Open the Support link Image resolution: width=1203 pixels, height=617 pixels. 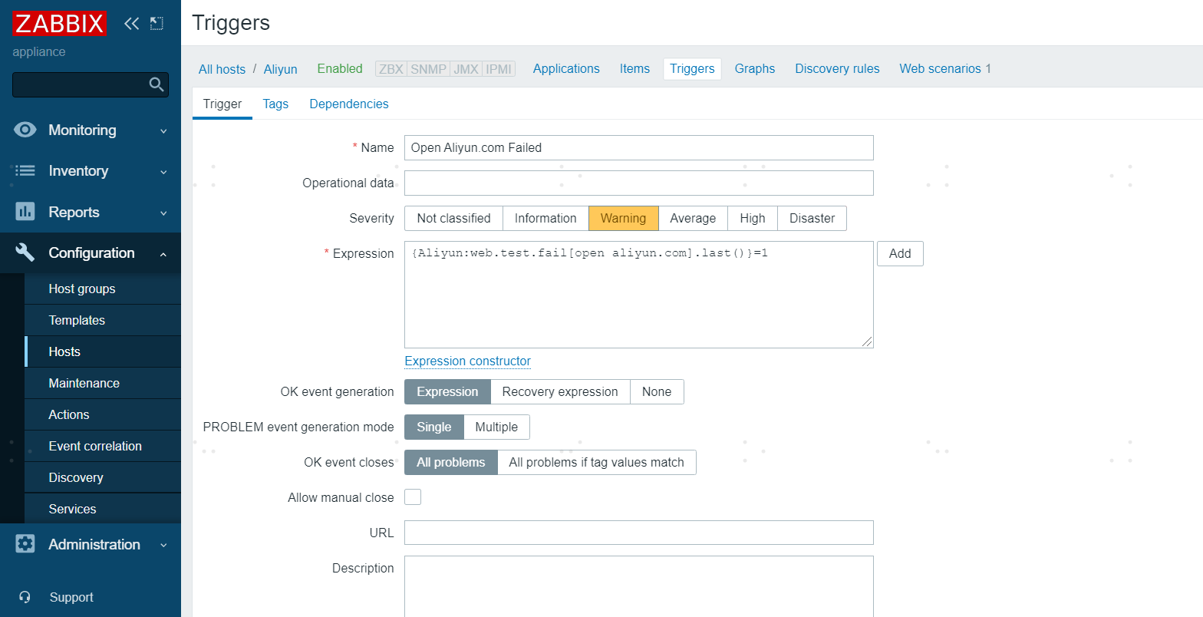[71, 597]
